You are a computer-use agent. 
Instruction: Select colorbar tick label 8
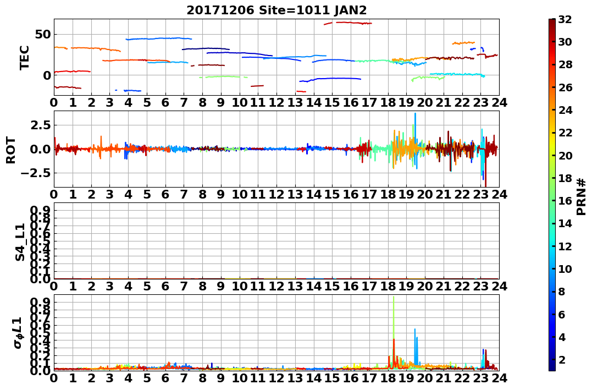pyautogui.click(x=562, y=292)
